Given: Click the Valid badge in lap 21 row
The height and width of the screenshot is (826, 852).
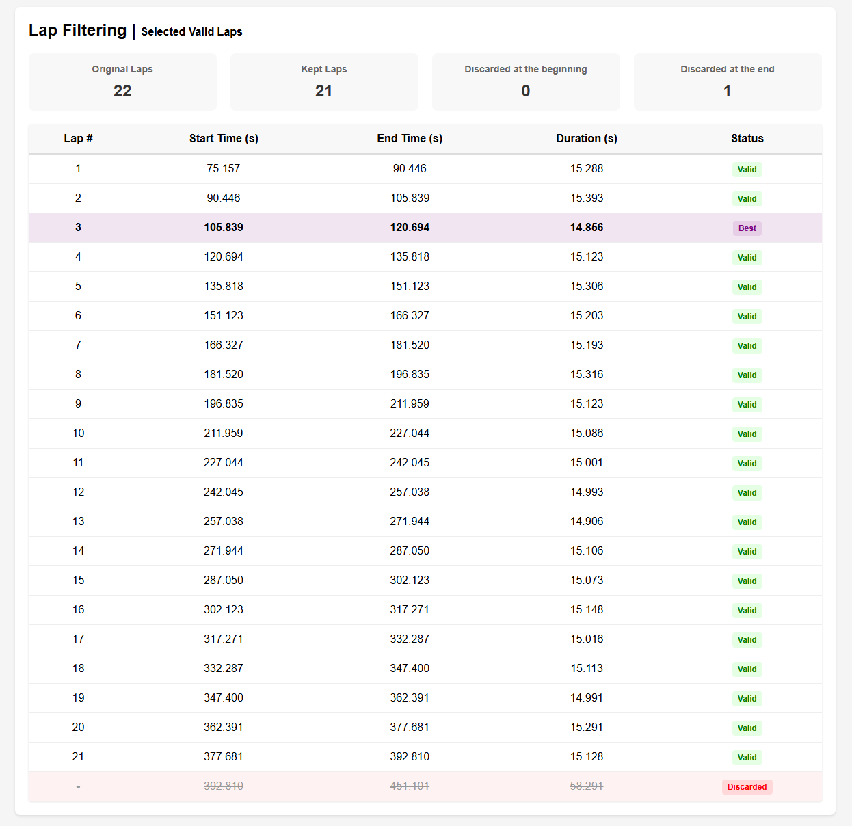Looking at the screenshot, I should click(747, 758).
